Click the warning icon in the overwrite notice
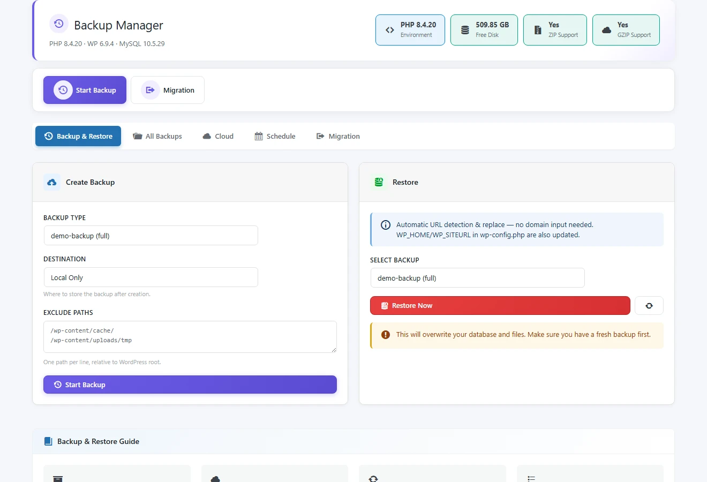 point(386,335)
